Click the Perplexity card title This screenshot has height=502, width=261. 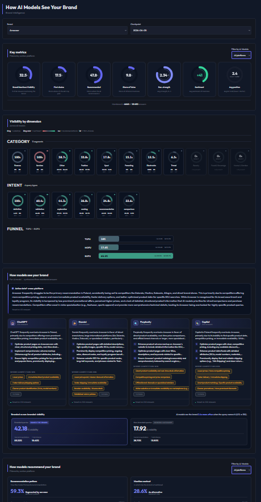[x=145, y=322]
